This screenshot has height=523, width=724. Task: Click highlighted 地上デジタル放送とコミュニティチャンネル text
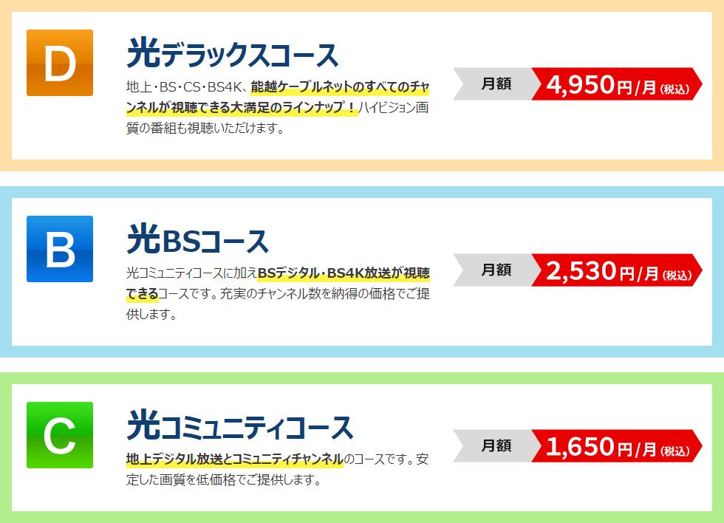(235, 459)
